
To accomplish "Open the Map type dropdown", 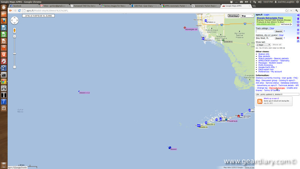I will click(247, 16).
